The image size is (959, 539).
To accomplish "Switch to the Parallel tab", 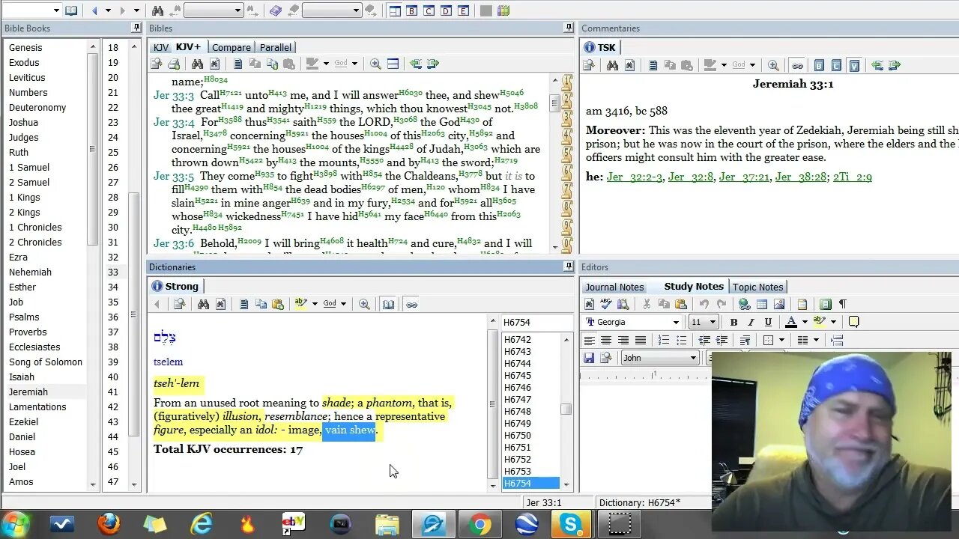I will [x=276, y=47].
